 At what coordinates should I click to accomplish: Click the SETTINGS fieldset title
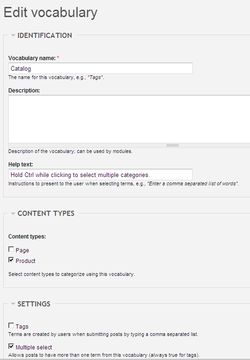(x=34, y=304)
